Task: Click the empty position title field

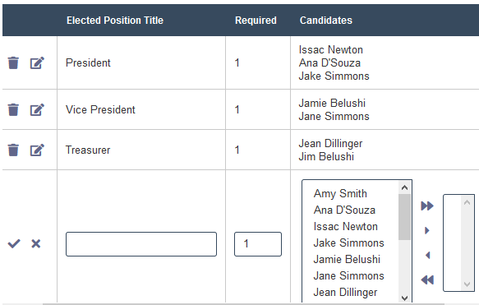Action: pos(141,244)
